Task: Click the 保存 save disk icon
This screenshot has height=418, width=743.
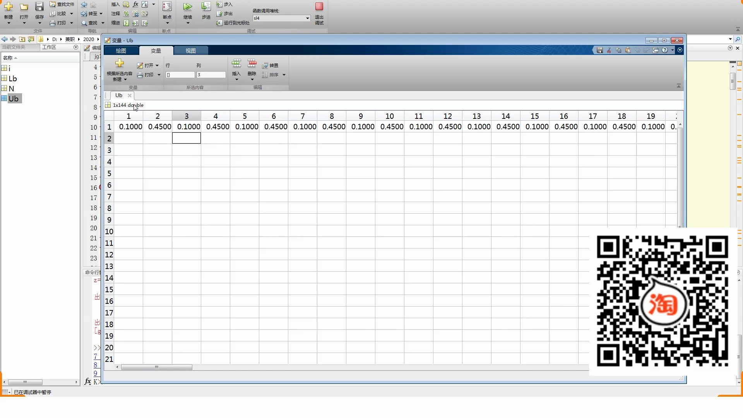Action: coord(39,7)
